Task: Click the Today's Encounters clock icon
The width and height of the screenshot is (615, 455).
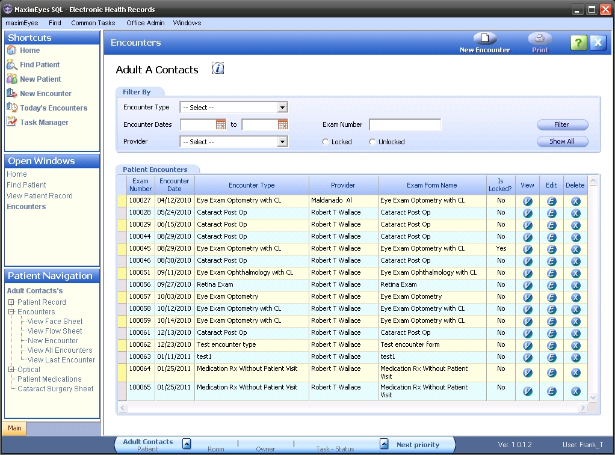Action: tap(12, 108)
